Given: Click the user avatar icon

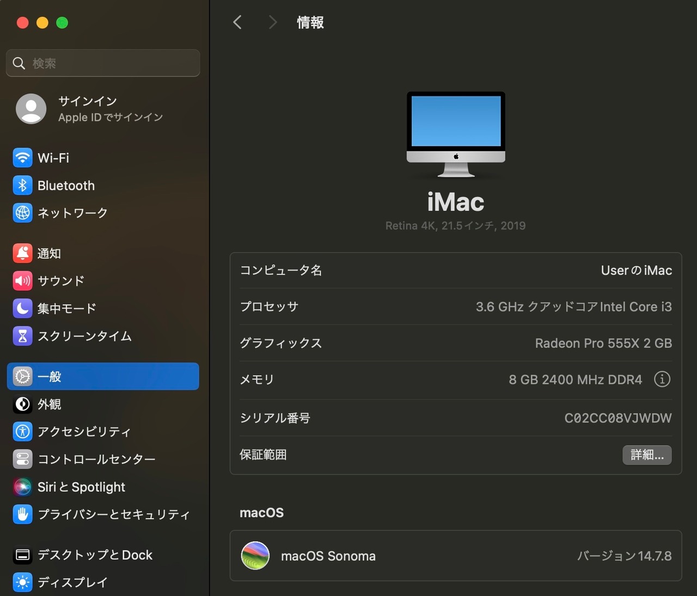Looking at the screenshot, I should (x=31, y=109).
